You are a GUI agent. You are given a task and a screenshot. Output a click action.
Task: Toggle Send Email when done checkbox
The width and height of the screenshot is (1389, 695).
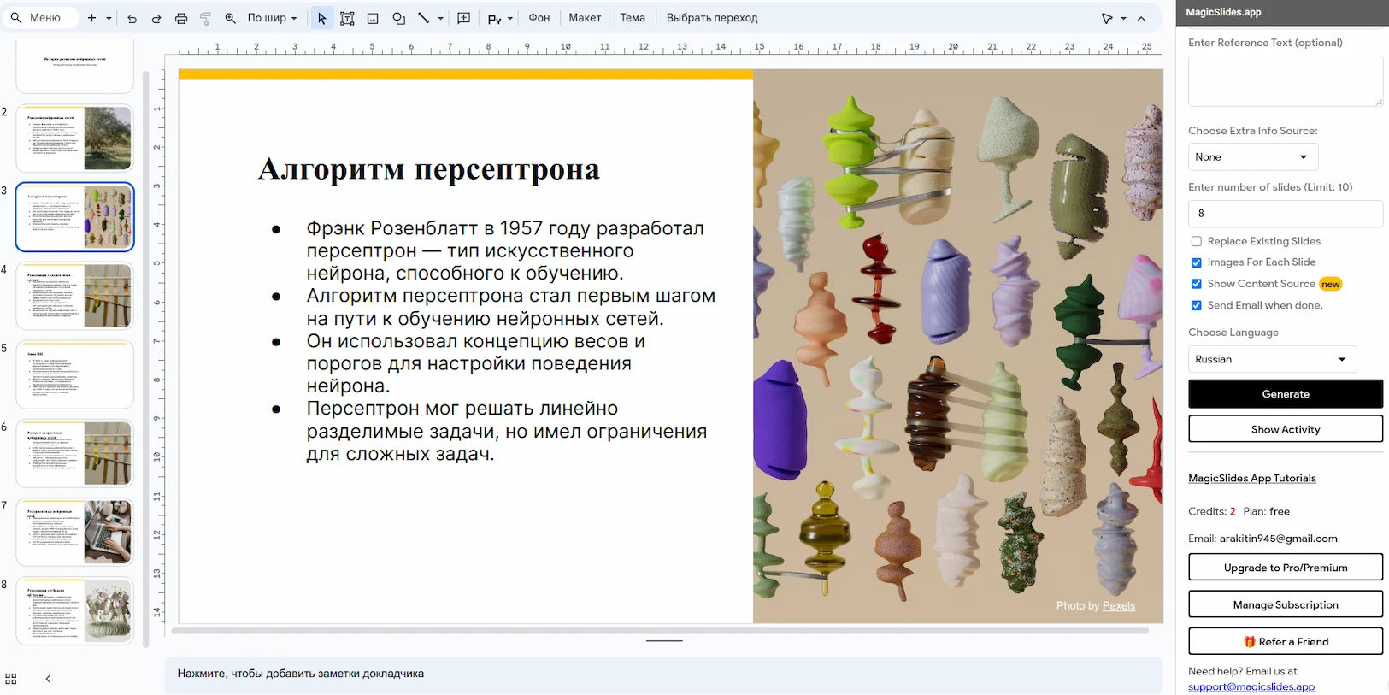1197,305
